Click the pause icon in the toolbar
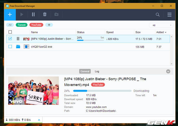This screenshot has height=126, width=178. tap(33, 14)
